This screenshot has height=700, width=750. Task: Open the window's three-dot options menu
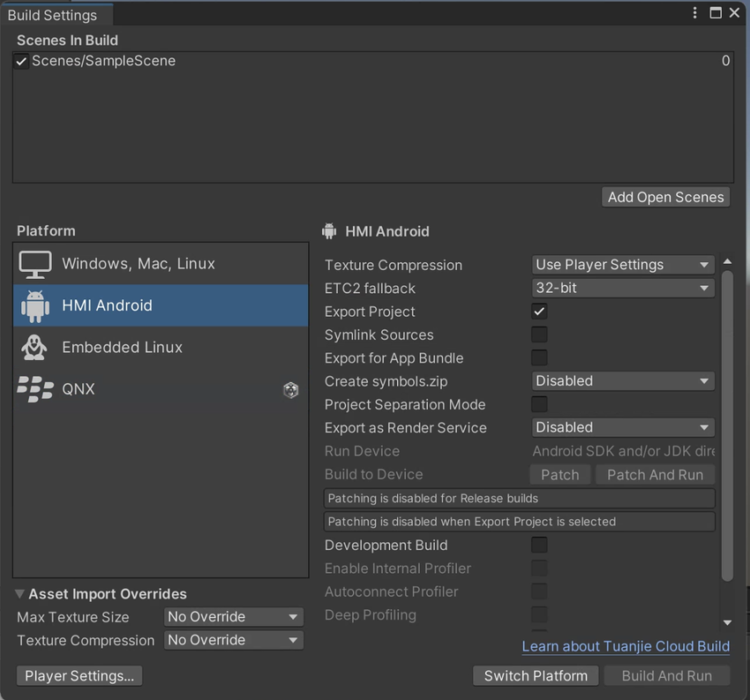pyautogui.click(x=695, y=12)
